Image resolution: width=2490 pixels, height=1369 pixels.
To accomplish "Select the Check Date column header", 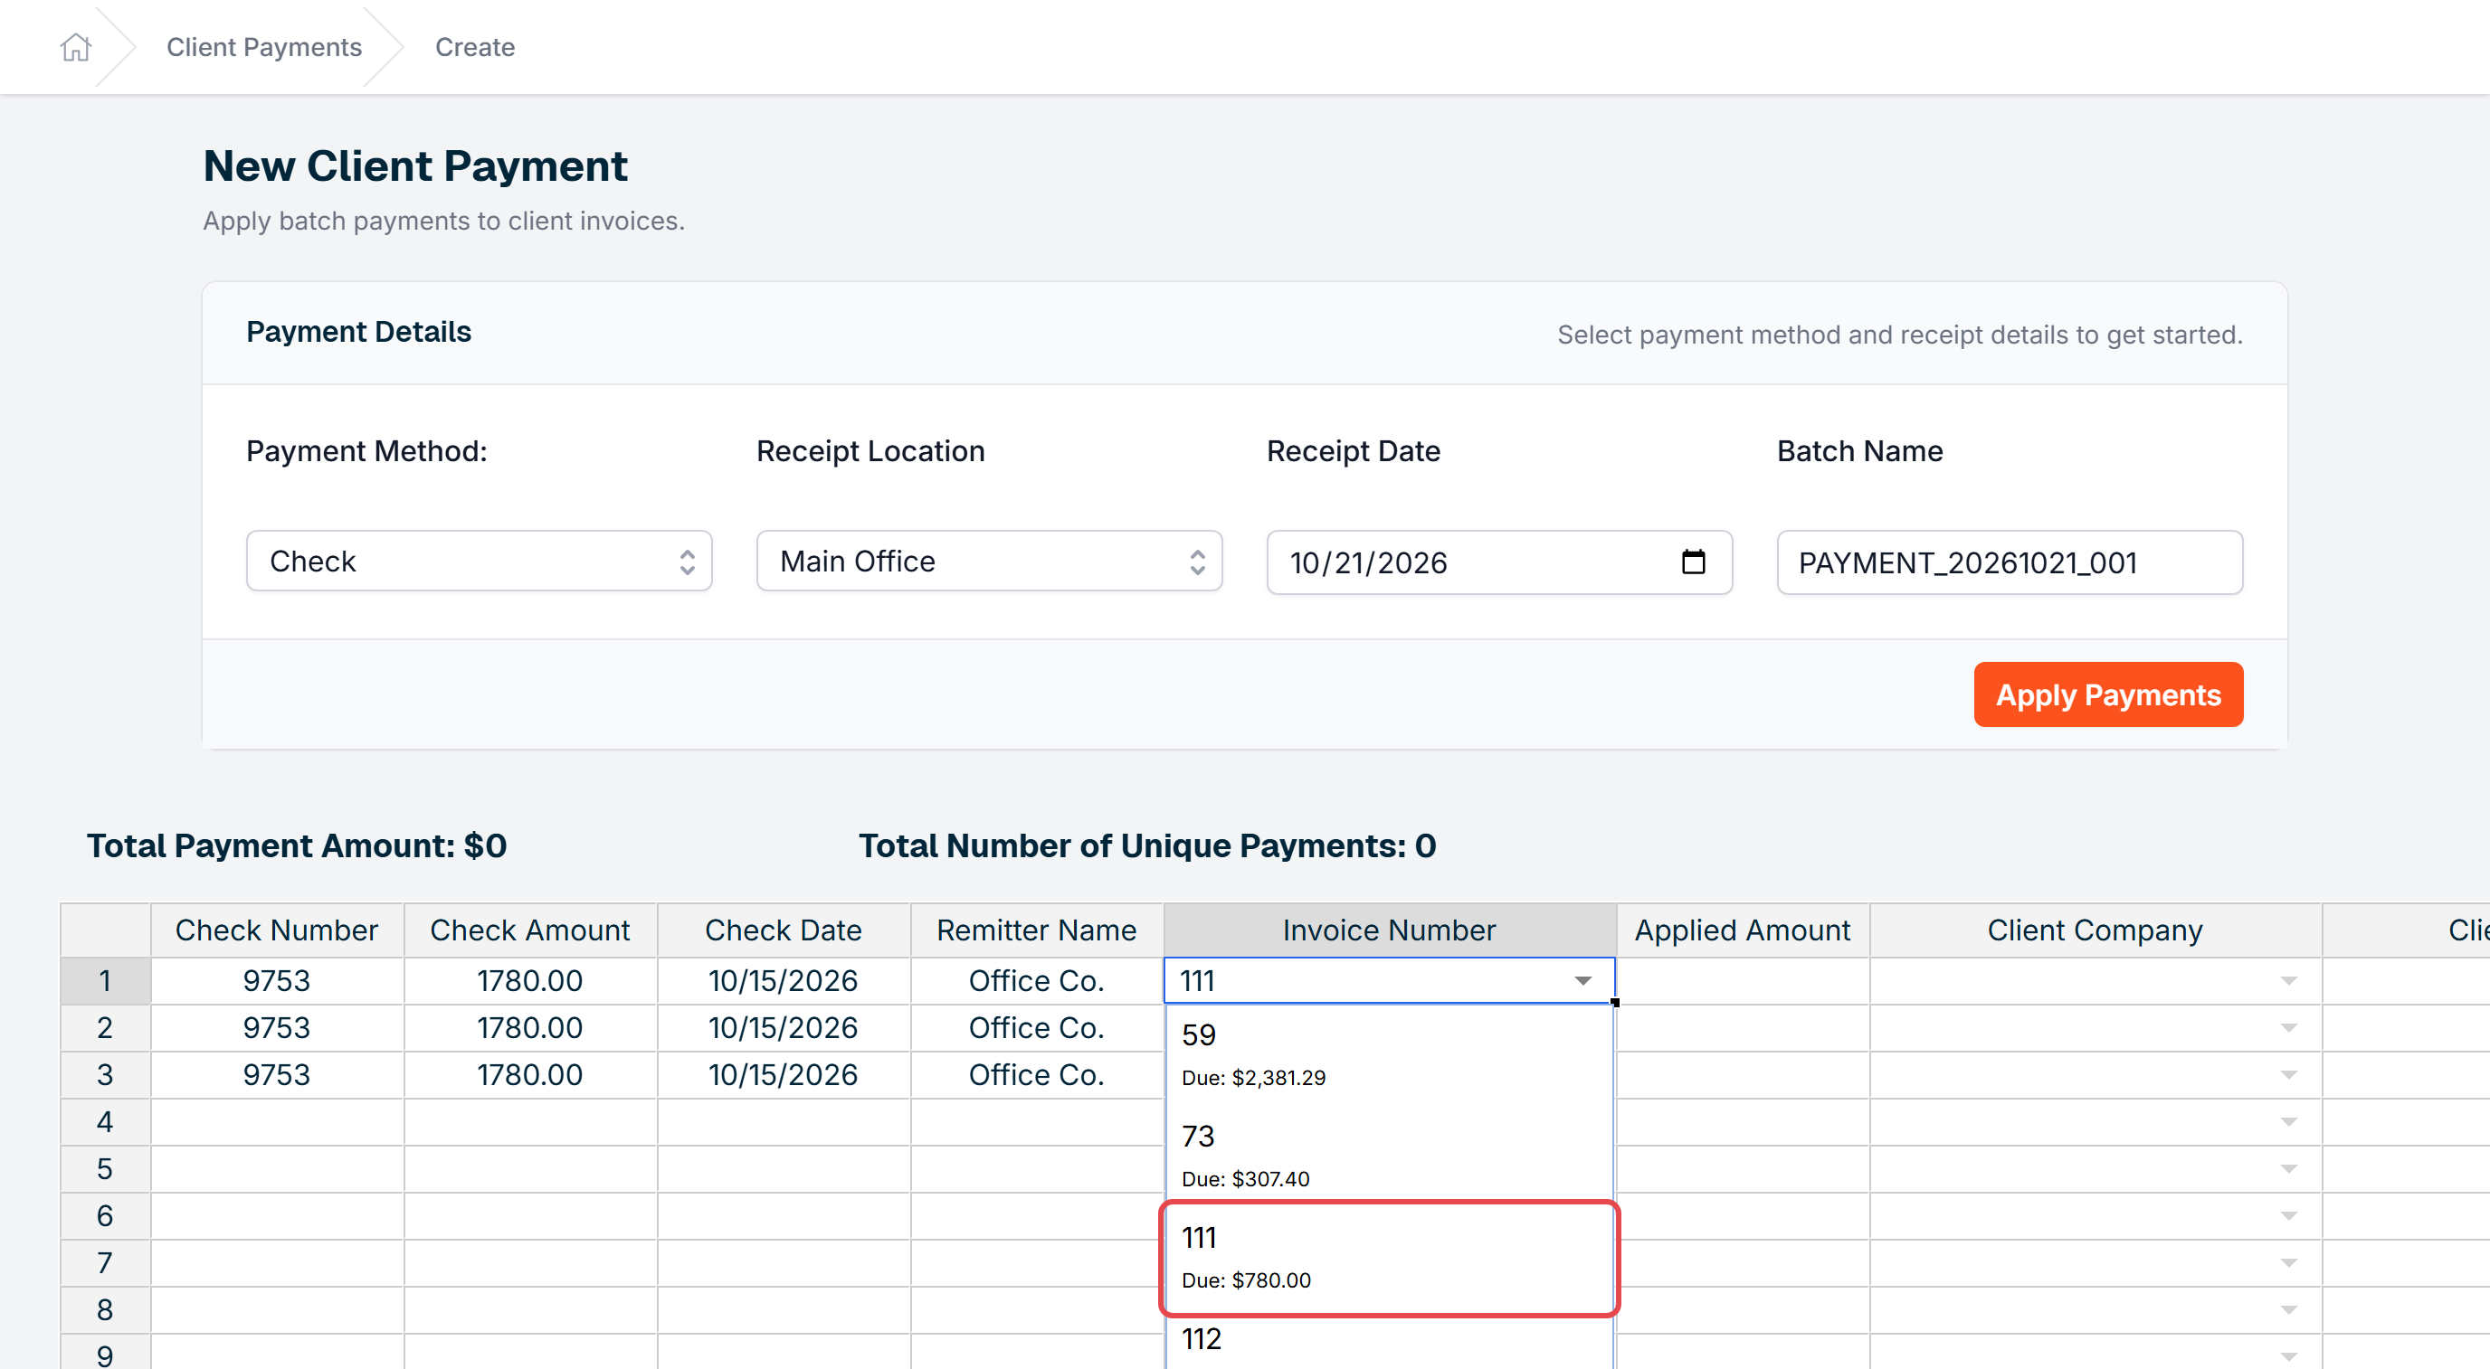I will 783,930.
